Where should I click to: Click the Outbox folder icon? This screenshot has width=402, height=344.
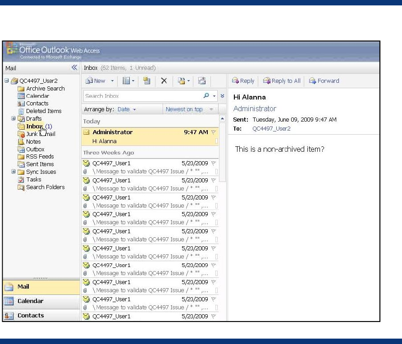[x=21, y=149]
